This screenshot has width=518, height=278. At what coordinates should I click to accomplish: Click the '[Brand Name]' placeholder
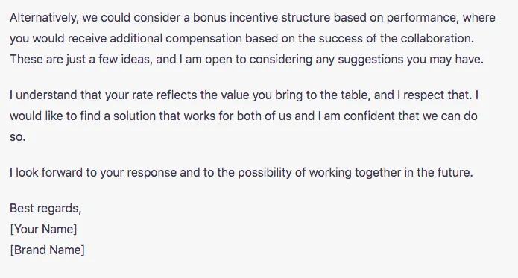click(47, 250)
